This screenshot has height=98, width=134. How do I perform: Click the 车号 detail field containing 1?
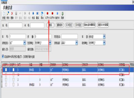pos(18,37)
